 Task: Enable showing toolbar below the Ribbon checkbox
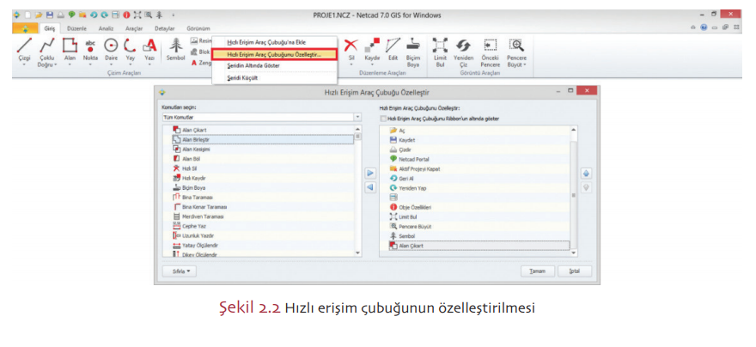pos(383,119)
